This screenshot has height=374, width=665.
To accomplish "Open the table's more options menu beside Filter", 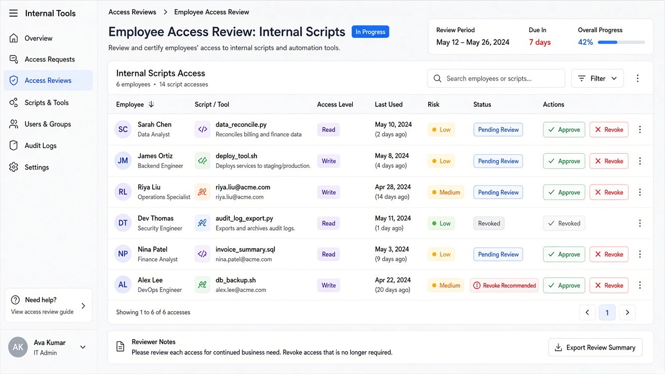I will click(x=637, y=78).
